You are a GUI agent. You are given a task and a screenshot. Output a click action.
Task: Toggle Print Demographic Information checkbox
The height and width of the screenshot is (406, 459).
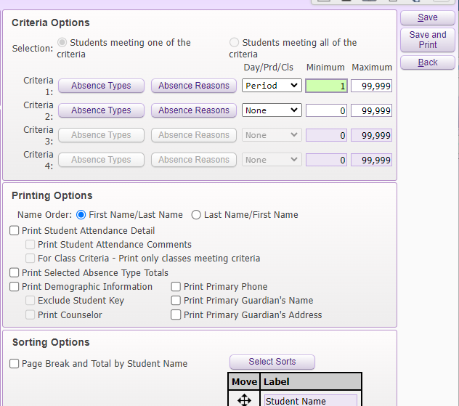click(x=15, y=287)
